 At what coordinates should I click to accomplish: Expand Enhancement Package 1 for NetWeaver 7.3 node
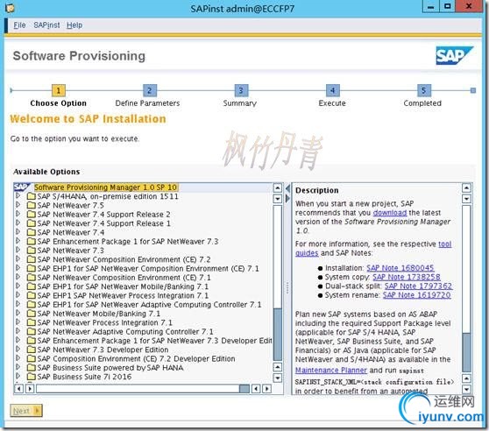[18, 241]
